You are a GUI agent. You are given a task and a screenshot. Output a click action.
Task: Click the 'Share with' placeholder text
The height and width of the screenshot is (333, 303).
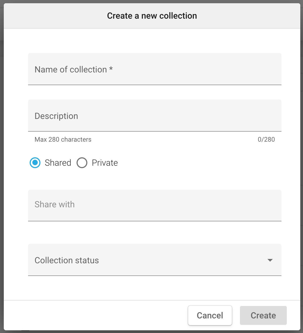click(54, 204)
